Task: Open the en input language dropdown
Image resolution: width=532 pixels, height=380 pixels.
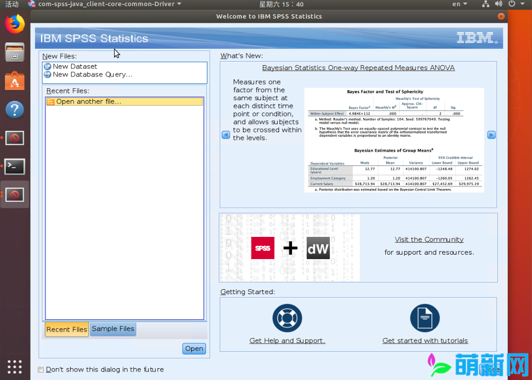Action: 460,4
